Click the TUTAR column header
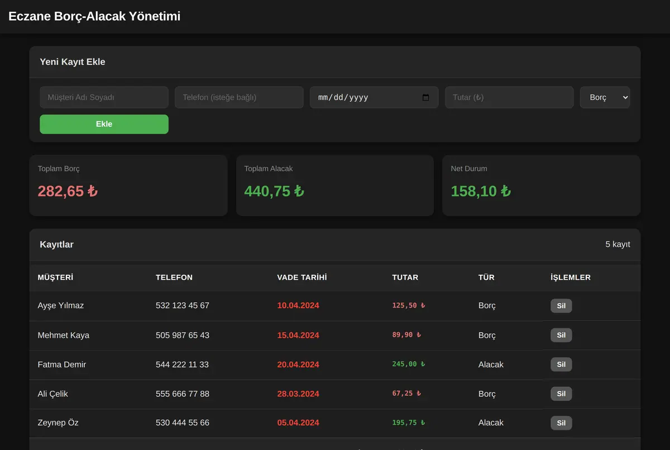670x450 pixels. [405, 277]
